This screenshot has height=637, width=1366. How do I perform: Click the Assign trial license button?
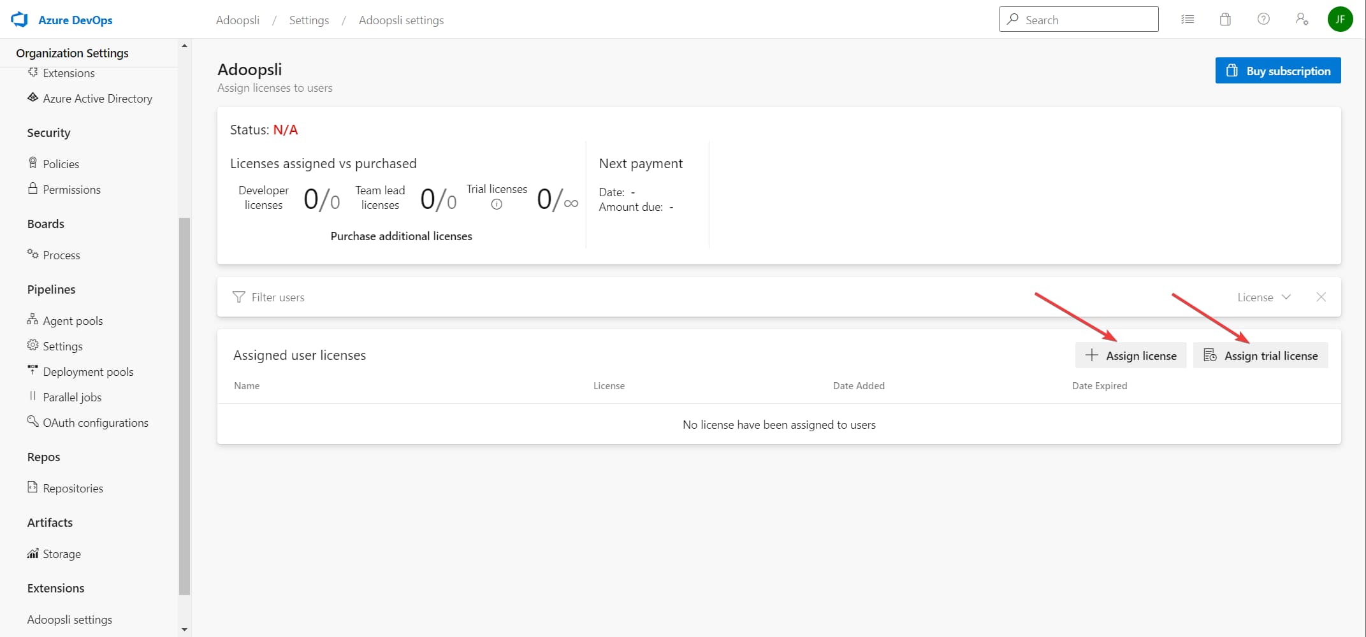click(1260, 355)
